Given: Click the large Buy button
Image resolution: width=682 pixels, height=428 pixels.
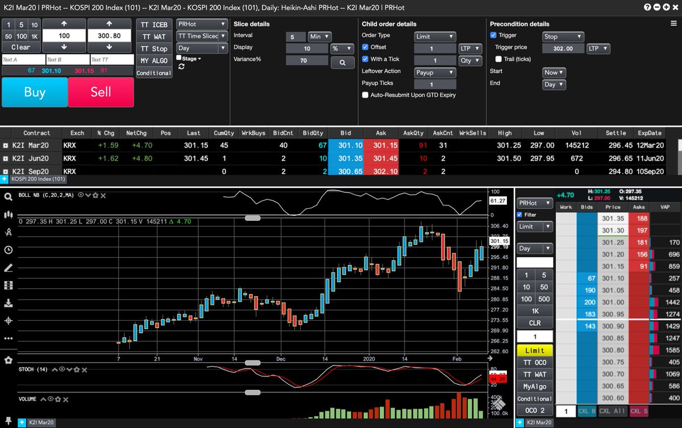Looking at the screenshot, I should 35,92.
